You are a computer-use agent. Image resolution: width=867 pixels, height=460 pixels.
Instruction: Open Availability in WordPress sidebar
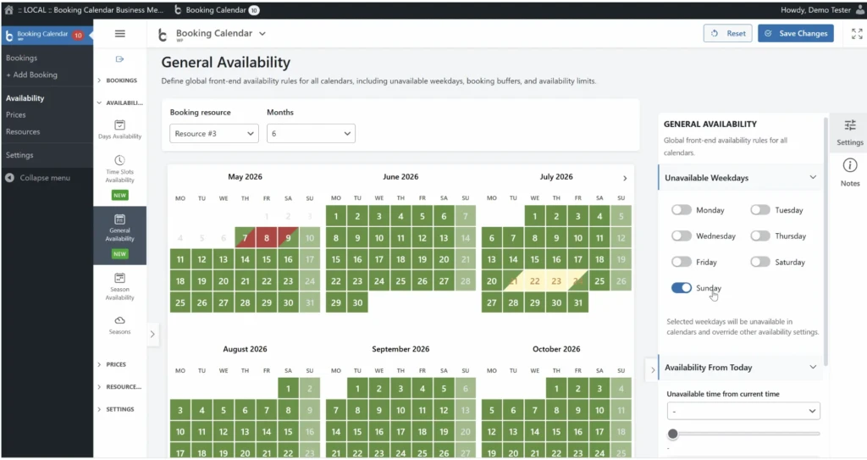tap(25, 98)
